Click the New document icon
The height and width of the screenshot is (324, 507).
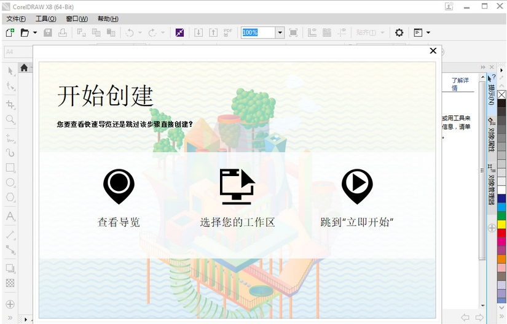tap(10, 33)
